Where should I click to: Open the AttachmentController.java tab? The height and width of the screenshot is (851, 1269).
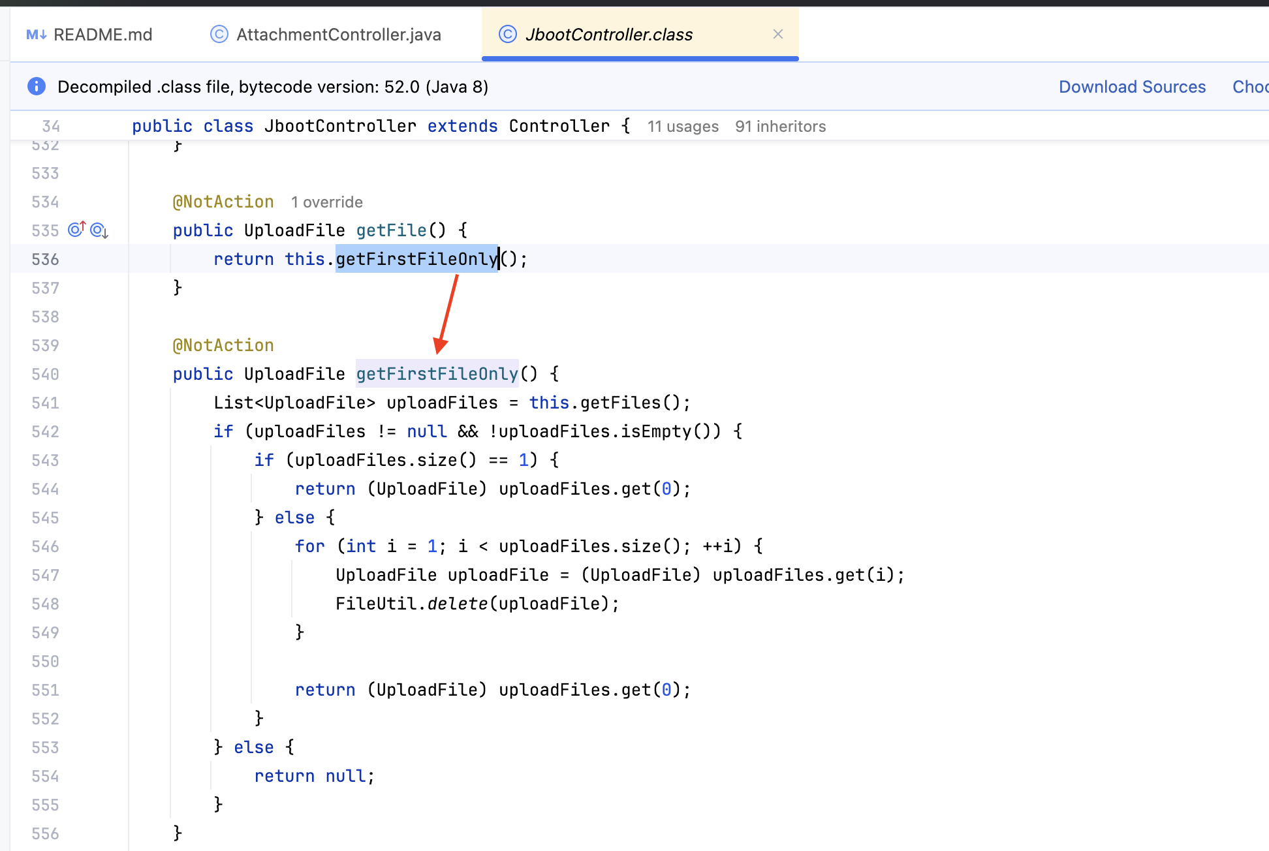pyautogui.click(x=338, y=35)
